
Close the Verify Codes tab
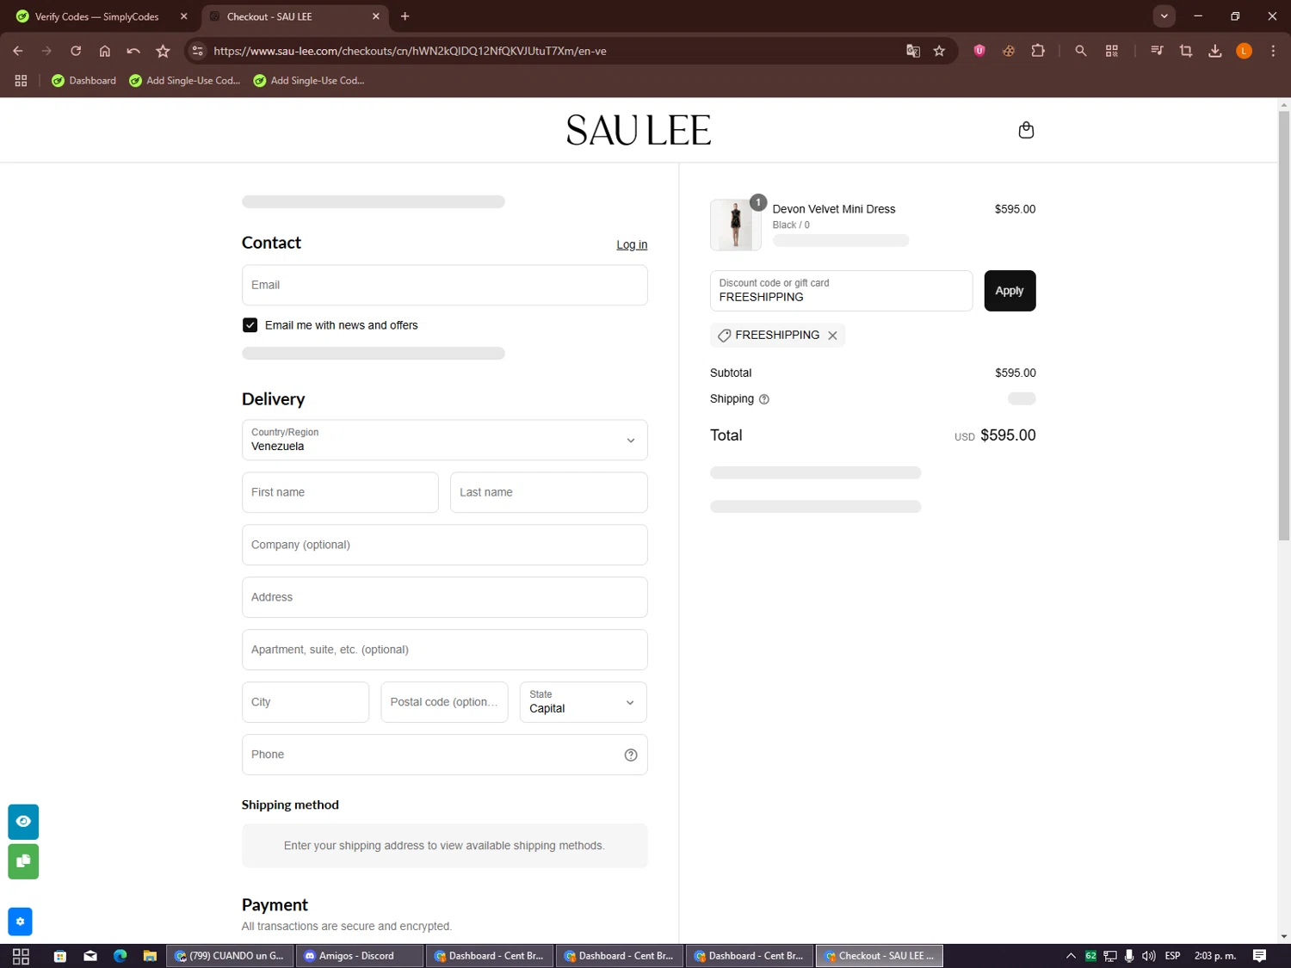click(183, 16)
